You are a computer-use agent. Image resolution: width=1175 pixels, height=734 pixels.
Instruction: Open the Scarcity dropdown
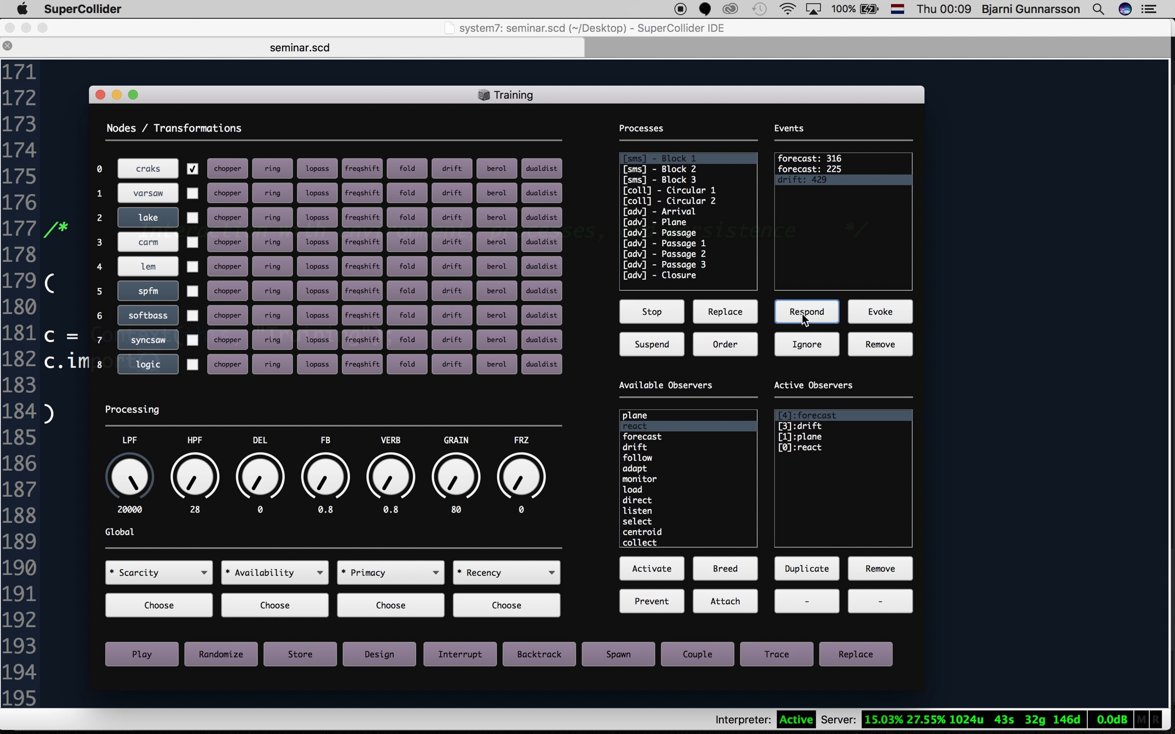pos(159,573)
